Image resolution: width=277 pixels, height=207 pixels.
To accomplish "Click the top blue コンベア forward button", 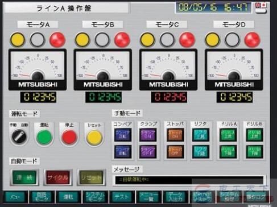I will click(123, 135).
